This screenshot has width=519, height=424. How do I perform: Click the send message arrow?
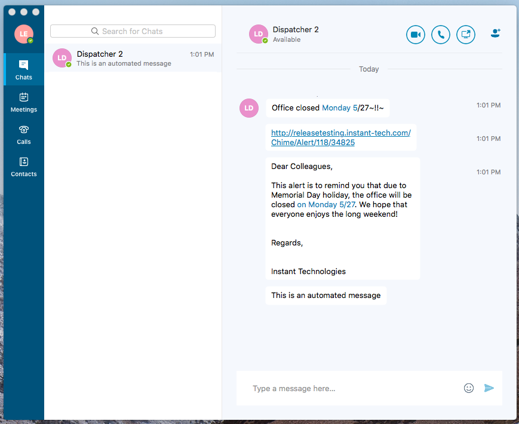click(489, 388)
